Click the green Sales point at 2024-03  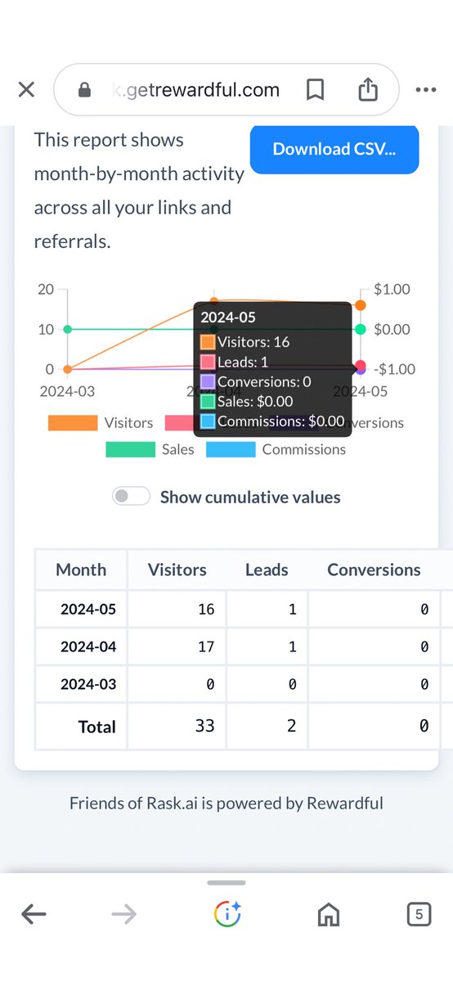coord(68,329)
